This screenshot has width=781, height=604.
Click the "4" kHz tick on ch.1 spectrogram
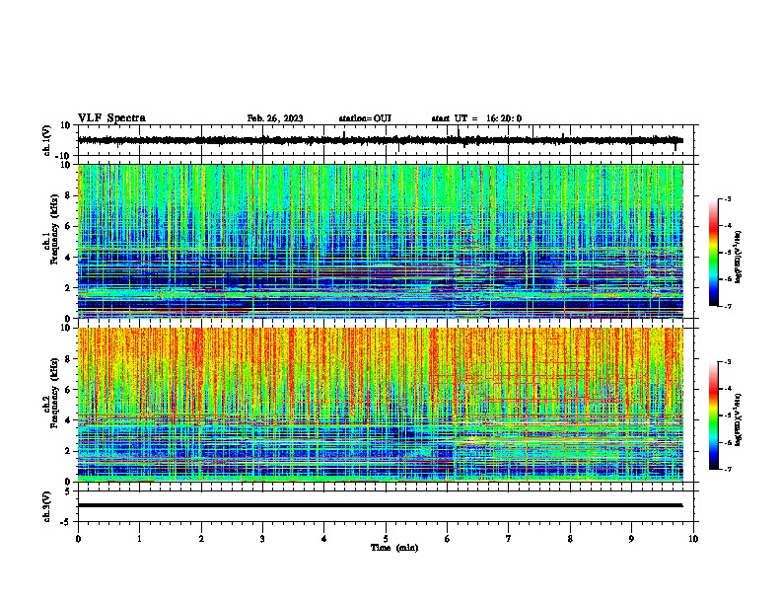pyautogui.click(x=68, y=258)
